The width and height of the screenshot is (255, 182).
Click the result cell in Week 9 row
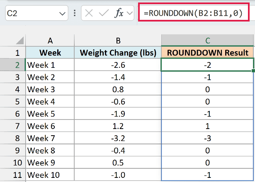tap(207, 163)
